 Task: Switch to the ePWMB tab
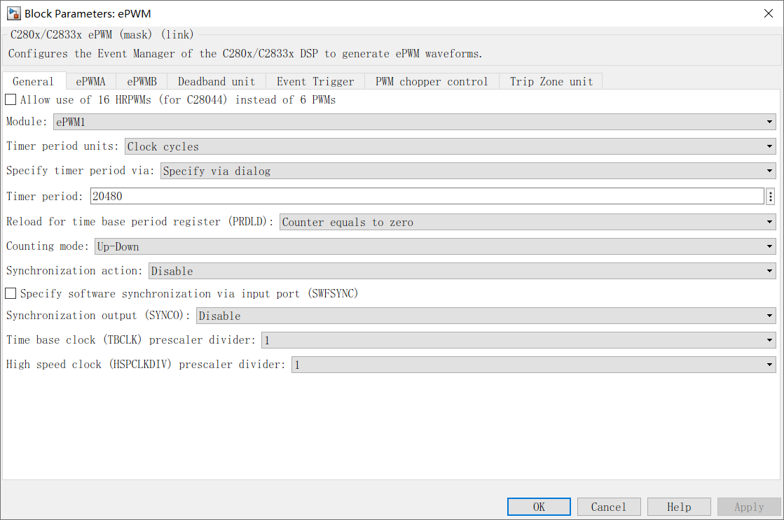(142, 81)
